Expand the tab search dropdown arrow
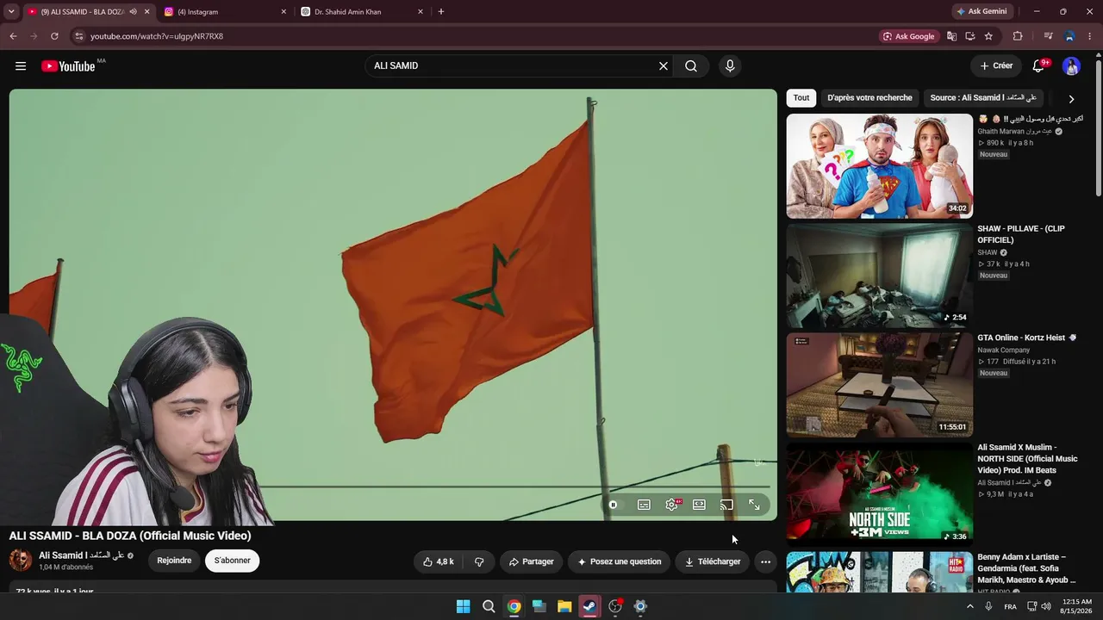 [11, 12]
